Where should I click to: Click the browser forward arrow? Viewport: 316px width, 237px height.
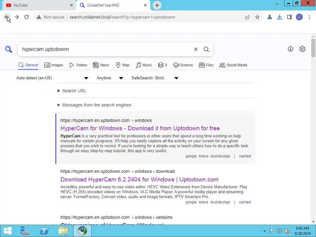click(x=17, y=17)
